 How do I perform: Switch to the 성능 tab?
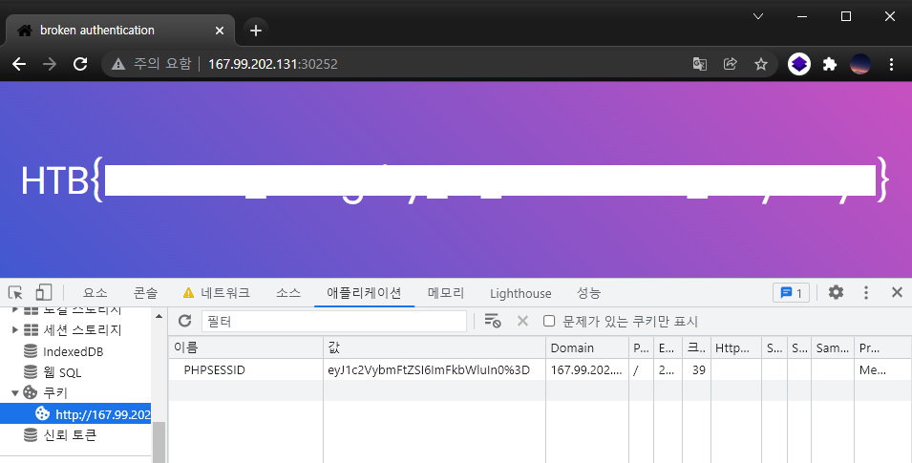point(588,293)
